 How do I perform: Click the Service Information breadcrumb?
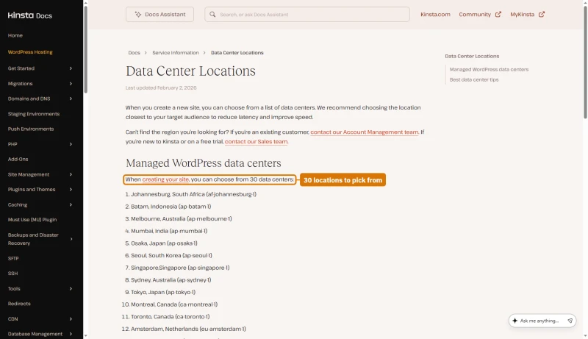(x=176, y=52)
